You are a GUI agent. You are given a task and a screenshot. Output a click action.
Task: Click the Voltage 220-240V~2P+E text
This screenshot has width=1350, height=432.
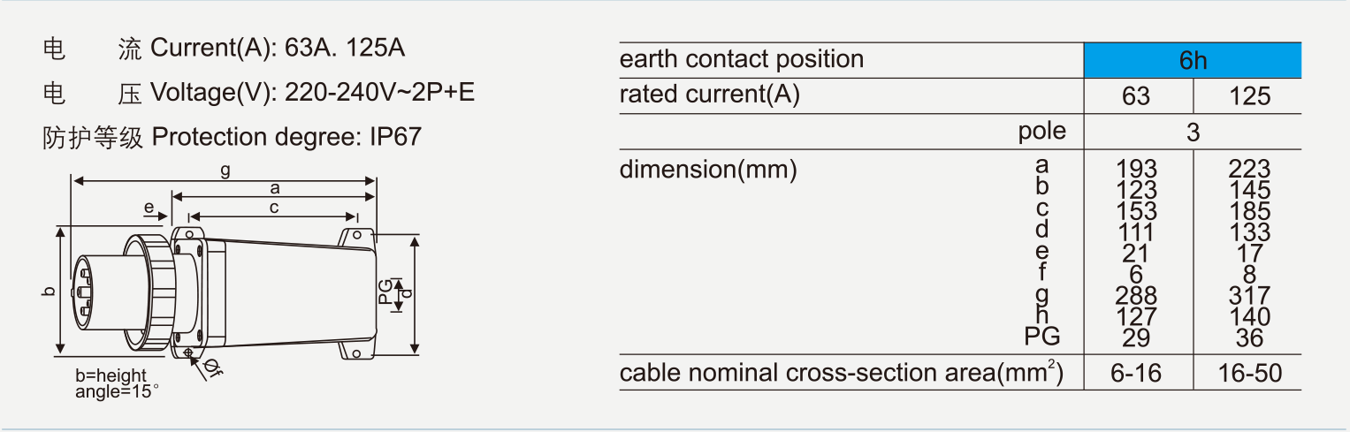312,92
